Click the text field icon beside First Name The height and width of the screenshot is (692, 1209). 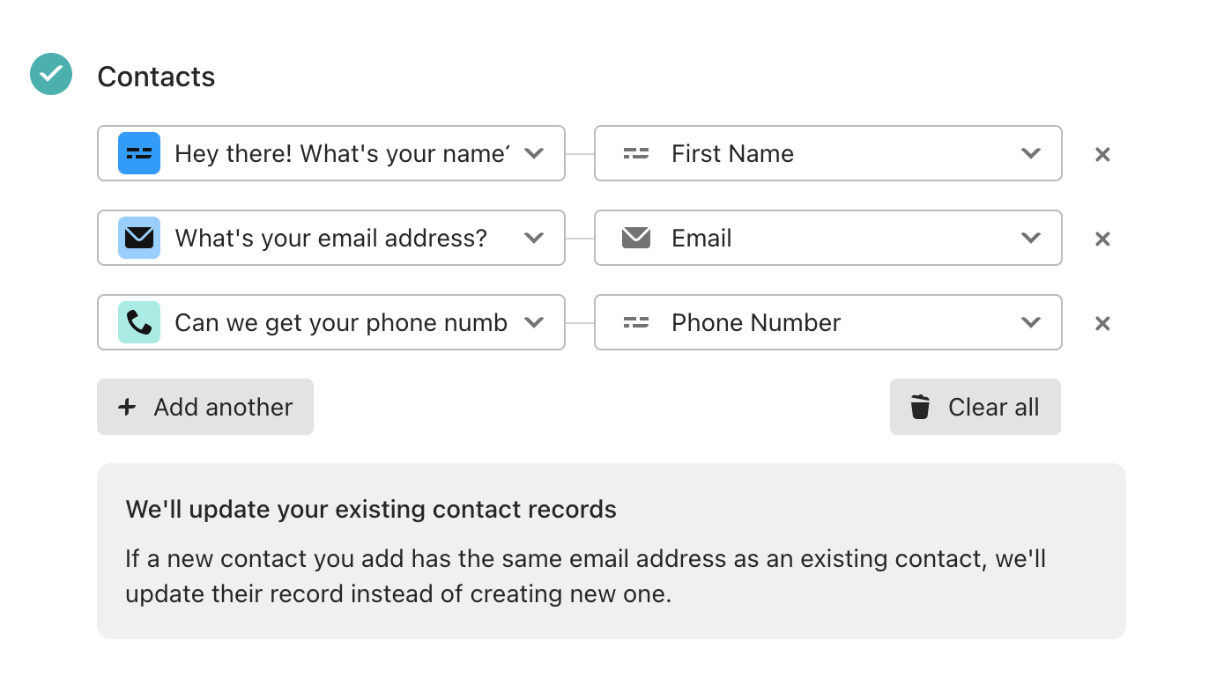[x=636, y=153]
